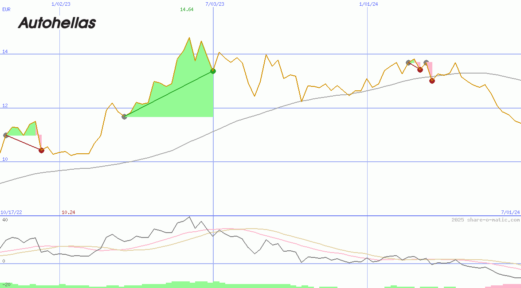
Task: Click the 10.24 low price label
Action: (68, 212)
